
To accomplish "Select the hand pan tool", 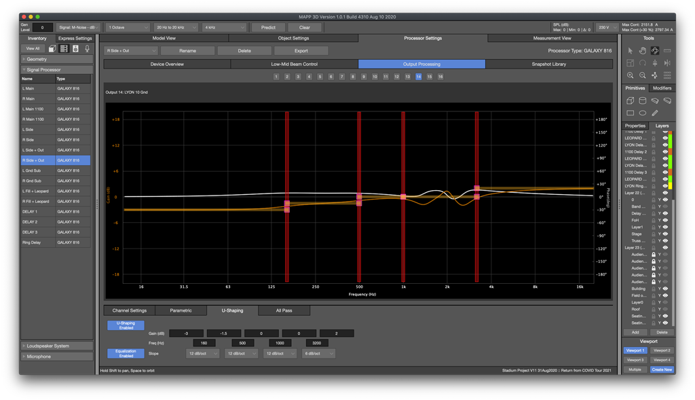I will (643, 50).
